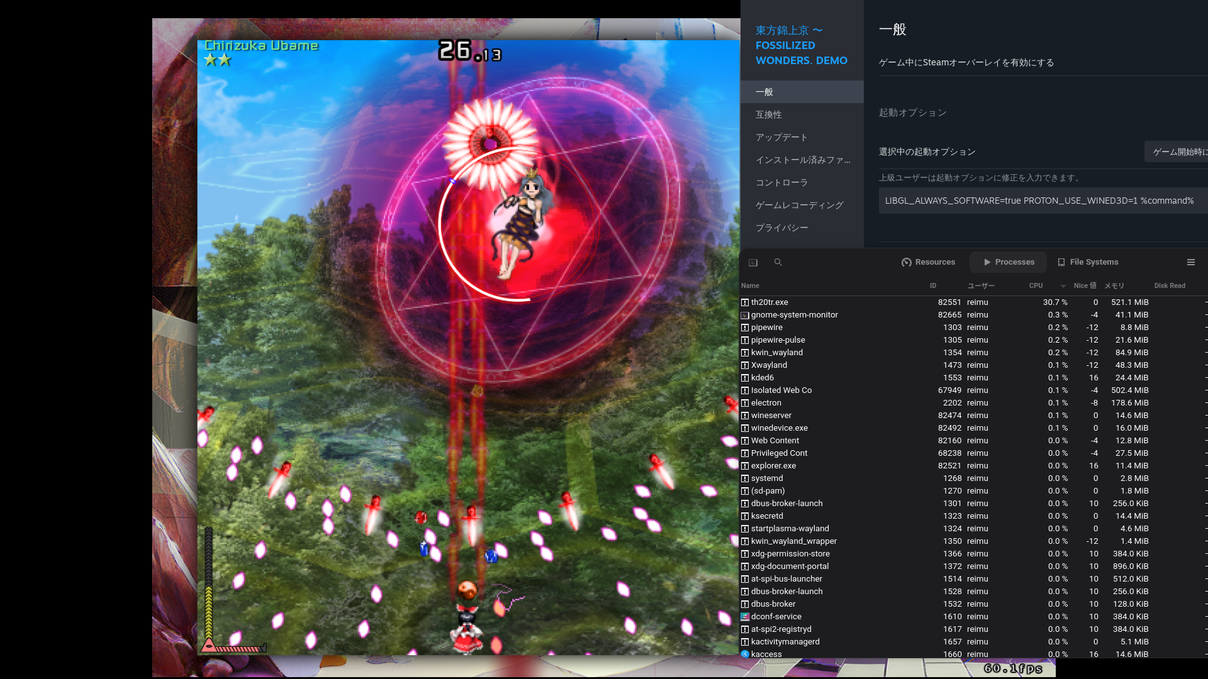Open the ゲーム開始時に launch option dropdown
1208x679 pixels.
click(1176, 152)
